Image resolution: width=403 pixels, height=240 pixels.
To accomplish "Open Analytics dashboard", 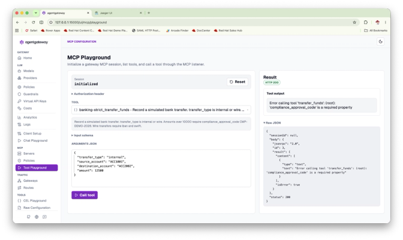I will pos(27,117).
